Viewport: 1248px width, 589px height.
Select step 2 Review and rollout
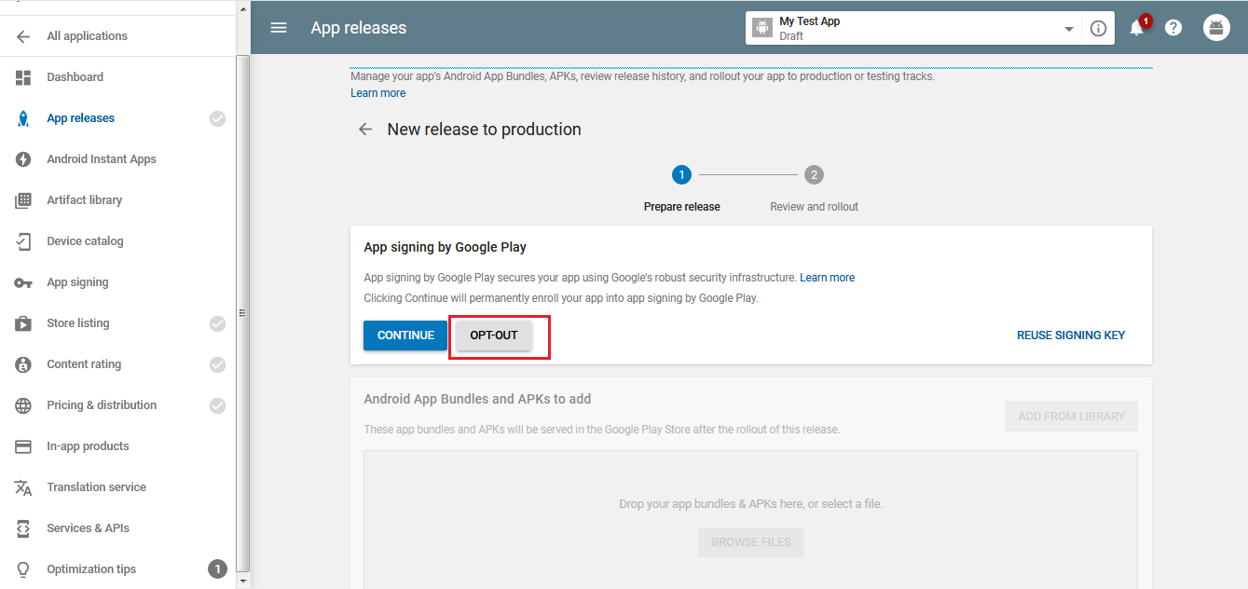[814, 188]
